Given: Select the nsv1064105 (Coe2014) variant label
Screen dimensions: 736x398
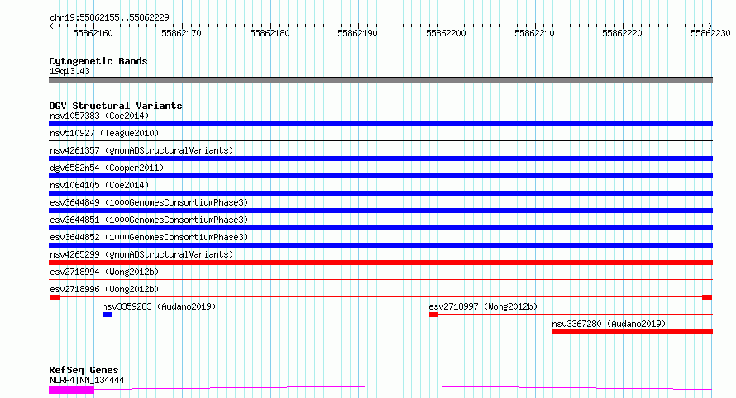Looking at the screenshot, I should [x=98, y=185].
